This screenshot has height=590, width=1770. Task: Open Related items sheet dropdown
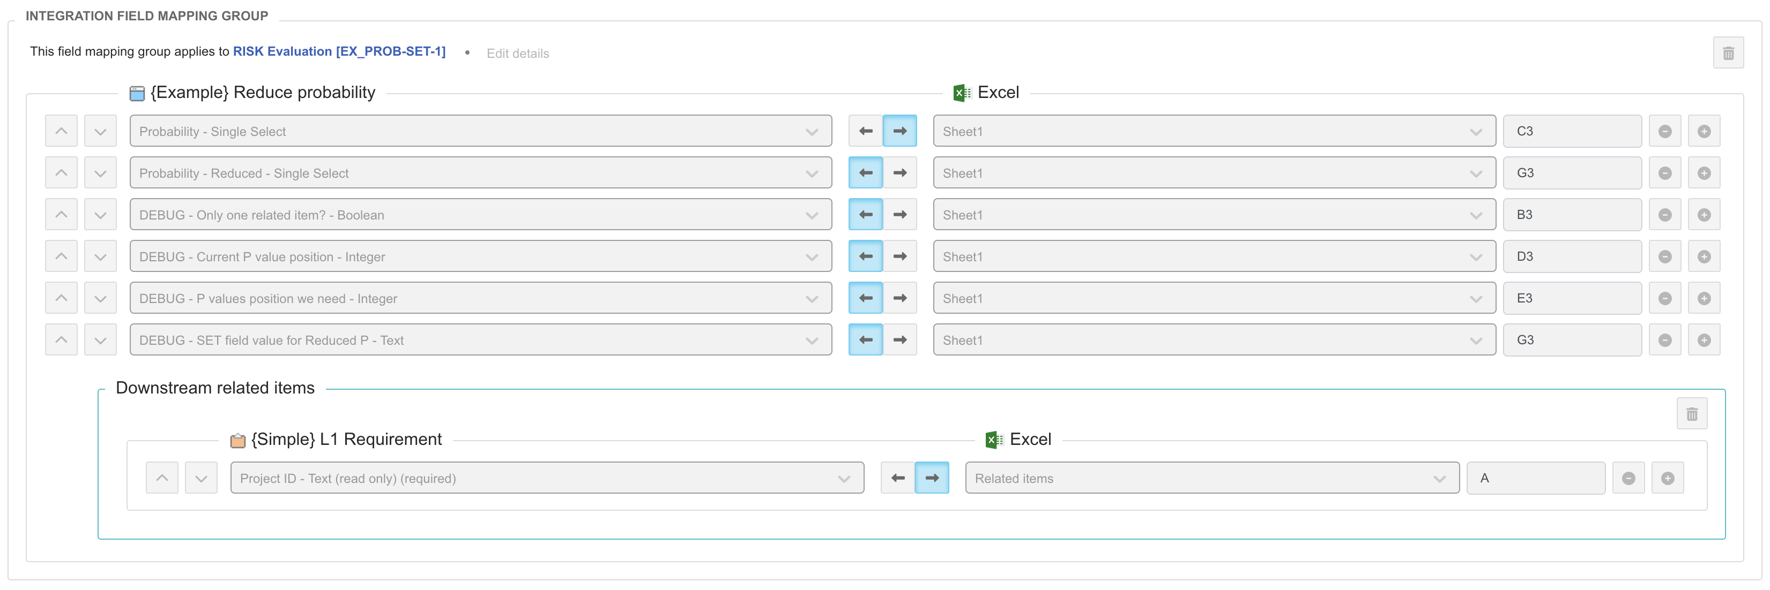pos(1213,478)
